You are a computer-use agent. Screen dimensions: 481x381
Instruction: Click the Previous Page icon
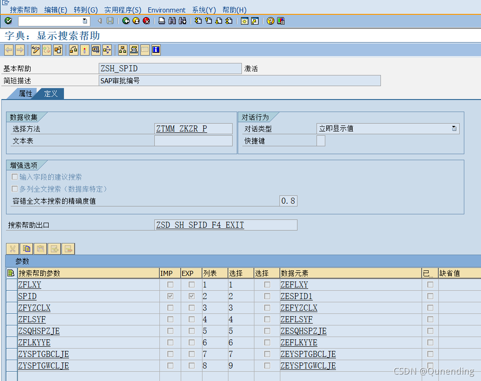coord(209,21)
